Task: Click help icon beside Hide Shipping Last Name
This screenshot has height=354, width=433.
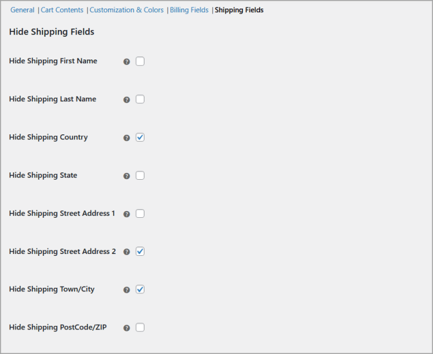Action: (127, 100)
